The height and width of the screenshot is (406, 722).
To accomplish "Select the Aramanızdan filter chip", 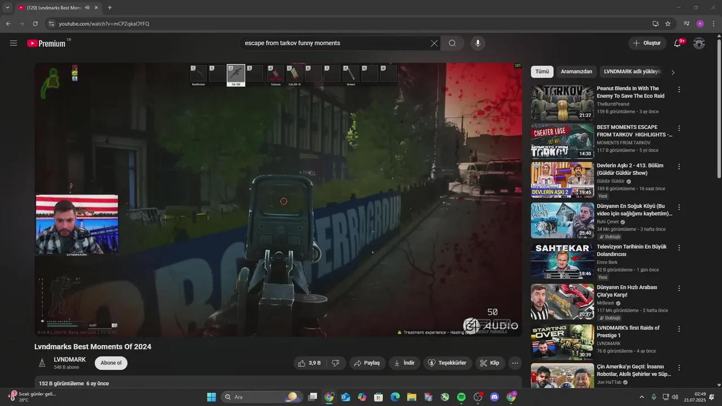I will click(576, 72).
